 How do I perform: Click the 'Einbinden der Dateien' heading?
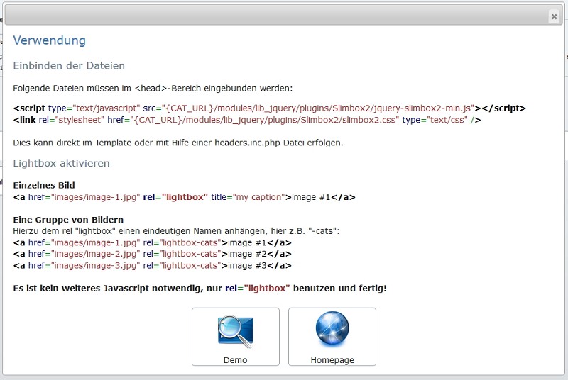coord(69,65)
